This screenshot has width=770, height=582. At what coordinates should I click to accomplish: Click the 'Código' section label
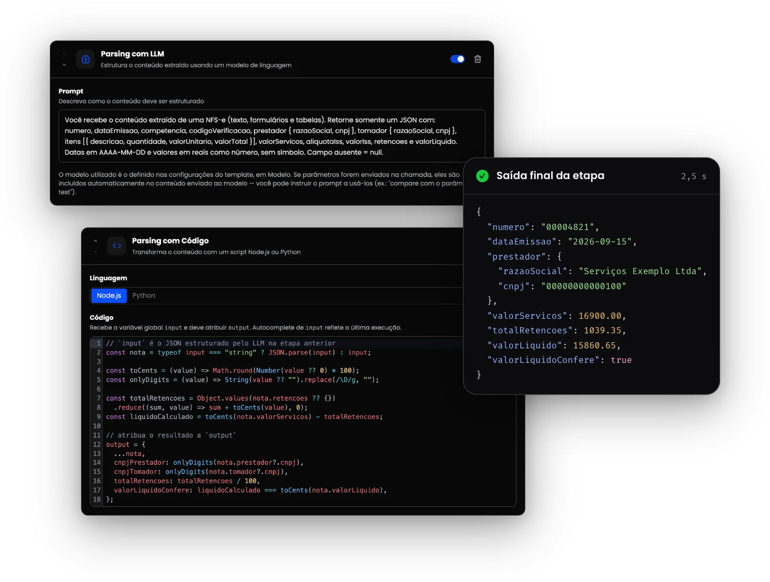[102, 318]
